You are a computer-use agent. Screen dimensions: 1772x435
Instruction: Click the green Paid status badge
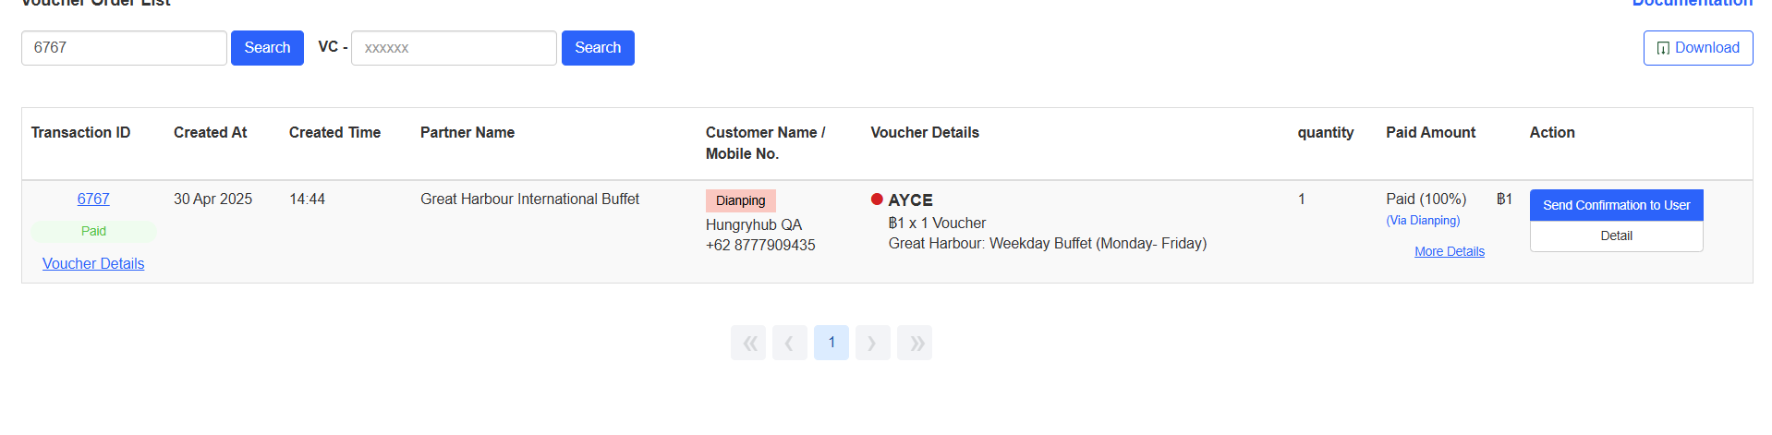click(93, 231)
